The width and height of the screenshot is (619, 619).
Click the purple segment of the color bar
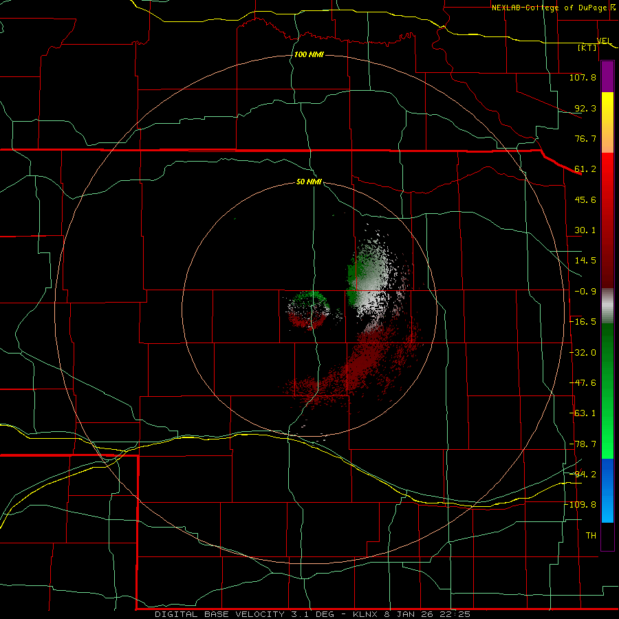(x=607, y=77)
